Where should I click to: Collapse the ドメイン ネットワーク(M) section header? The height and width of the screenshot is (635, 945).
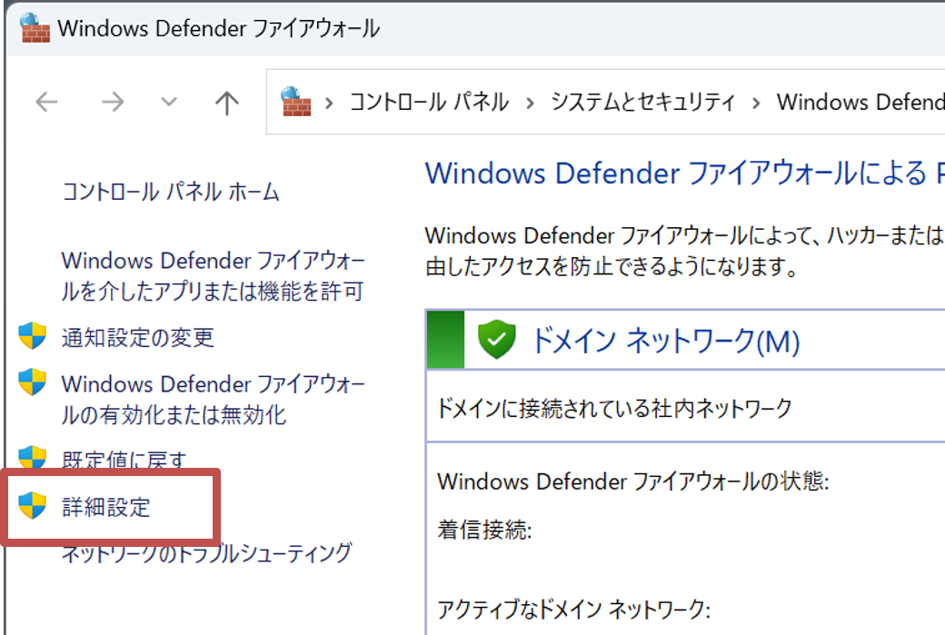(664, 341)
